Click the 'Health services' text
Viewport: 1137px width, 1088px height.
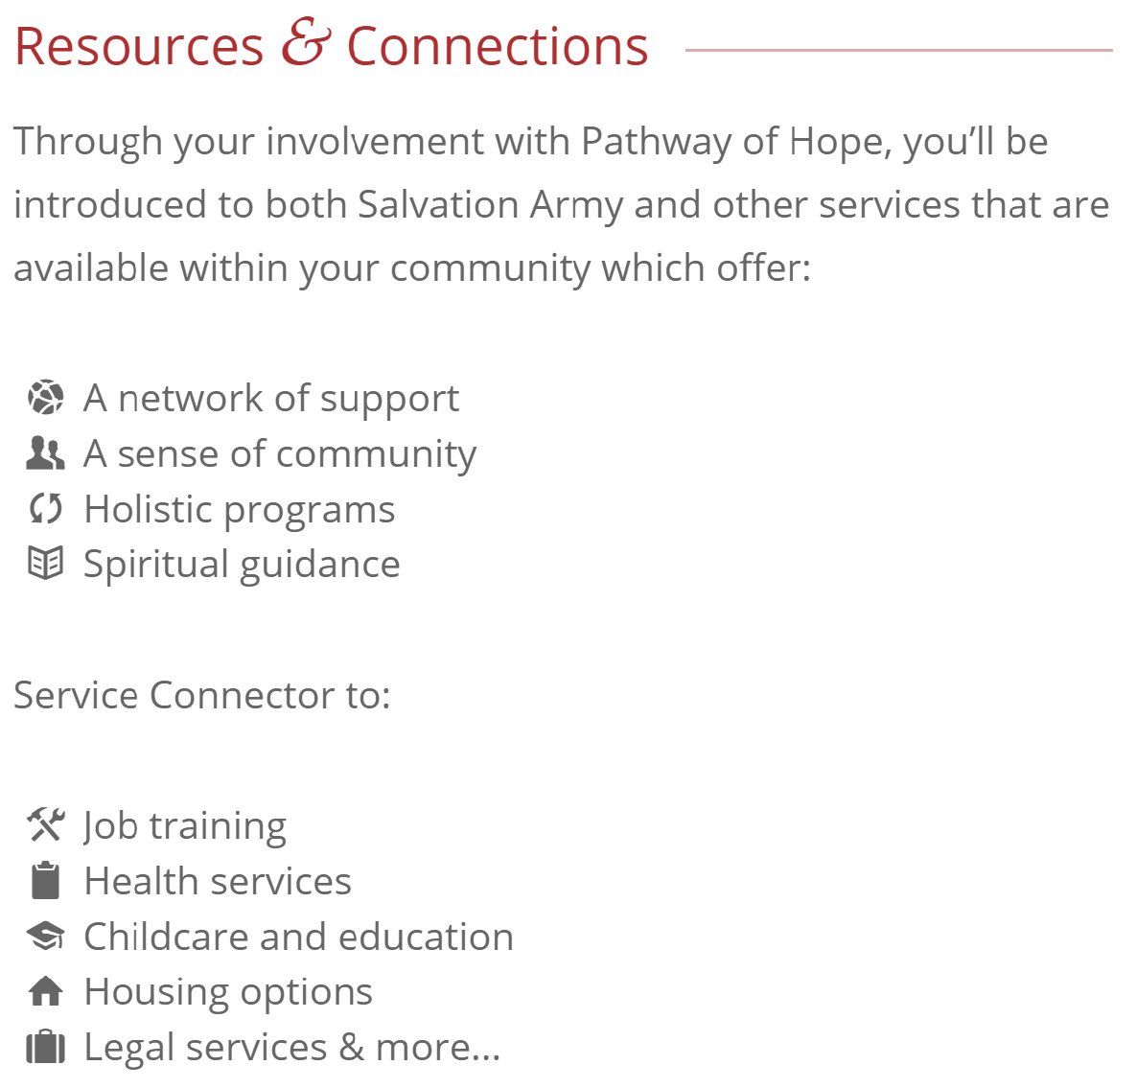click(x=218, y=881)
